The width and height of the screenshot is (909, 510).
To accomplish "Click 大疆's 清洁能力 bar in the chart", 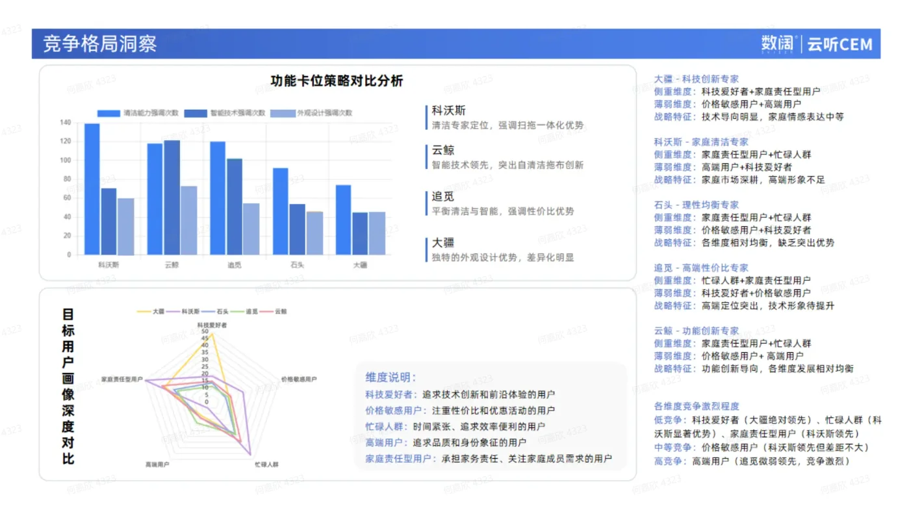I will 344,220.
